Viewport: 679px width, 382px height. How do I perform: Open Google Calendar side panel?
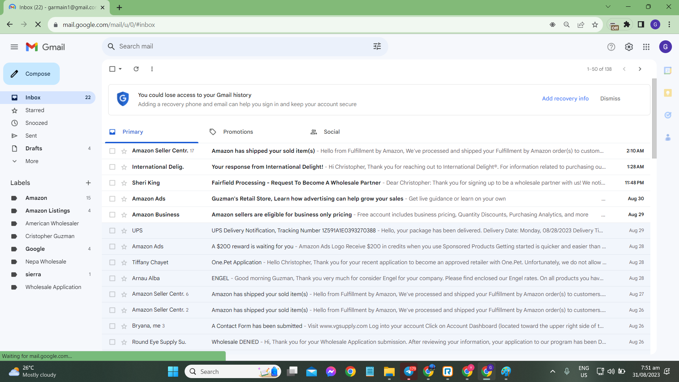click(668, 70)
